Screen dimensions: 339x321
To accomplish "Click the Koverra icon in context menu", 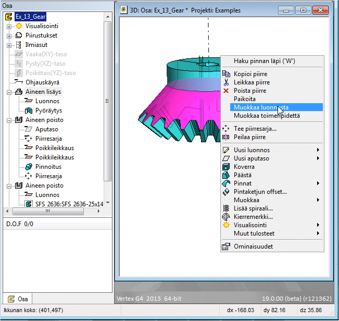I will [x=226, y=167].
